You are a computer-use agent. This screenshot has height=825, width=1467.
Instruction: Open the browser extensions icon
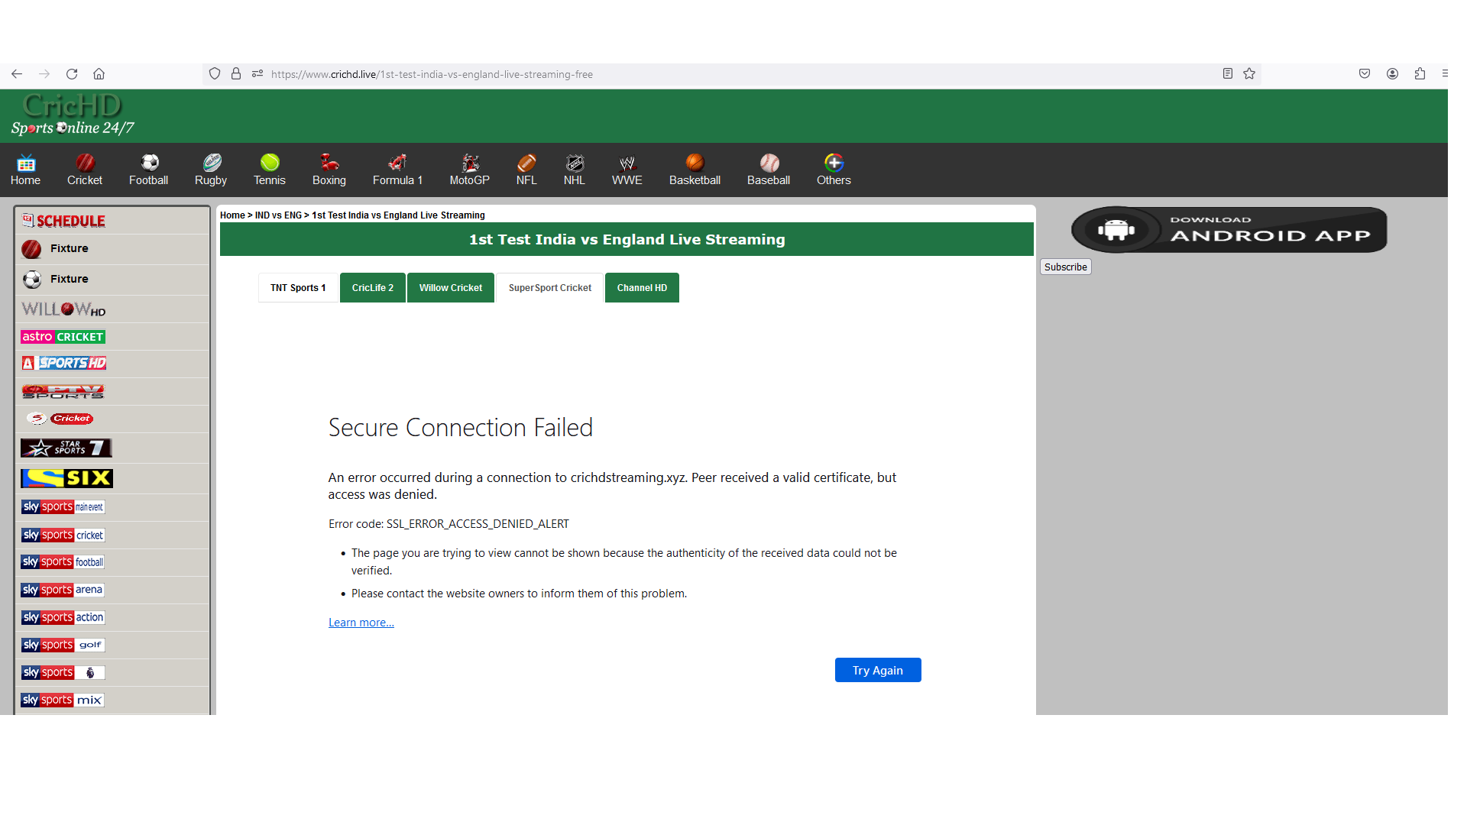pos(1420,74)
